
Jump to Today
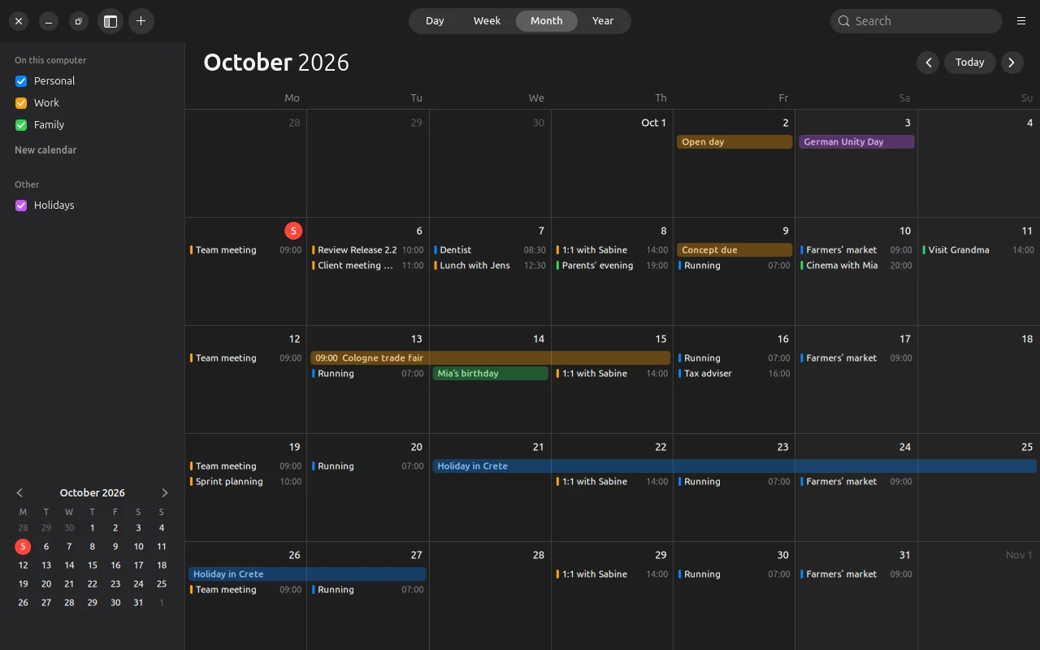(x=969, y=63)
